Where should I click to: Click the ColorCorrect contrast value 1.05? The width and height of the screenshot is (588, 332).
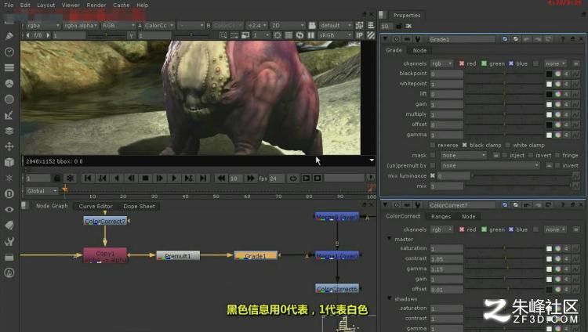coord(446,258)
